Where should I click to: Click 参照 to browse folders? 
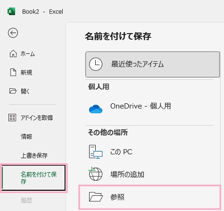[x=150, y=197]
